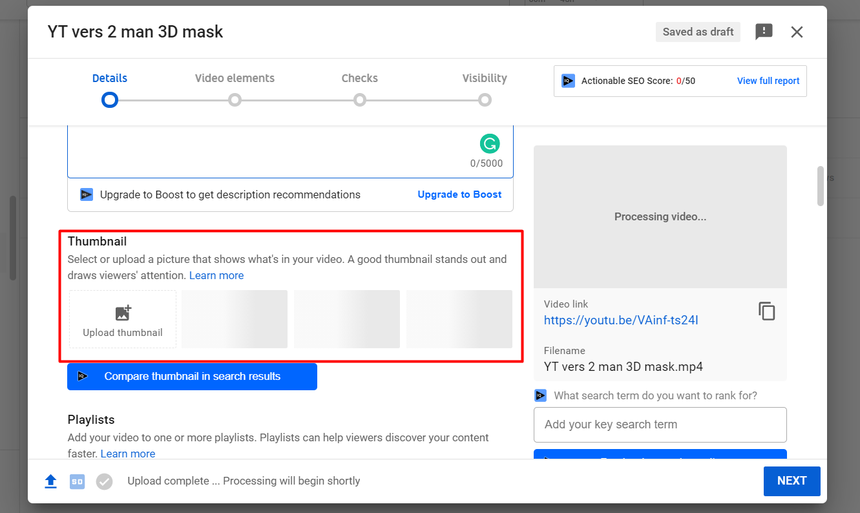Open the youtu.be video link
The height and width of the screenshot is (513, 860).
(x=621, y=320)
